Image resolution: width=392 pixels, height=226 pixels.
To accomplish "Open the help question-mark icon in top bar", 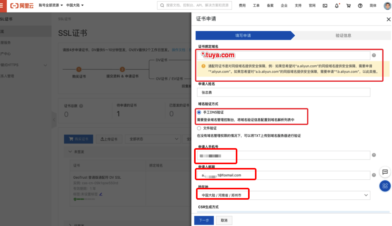I will (x=360, y=5).
